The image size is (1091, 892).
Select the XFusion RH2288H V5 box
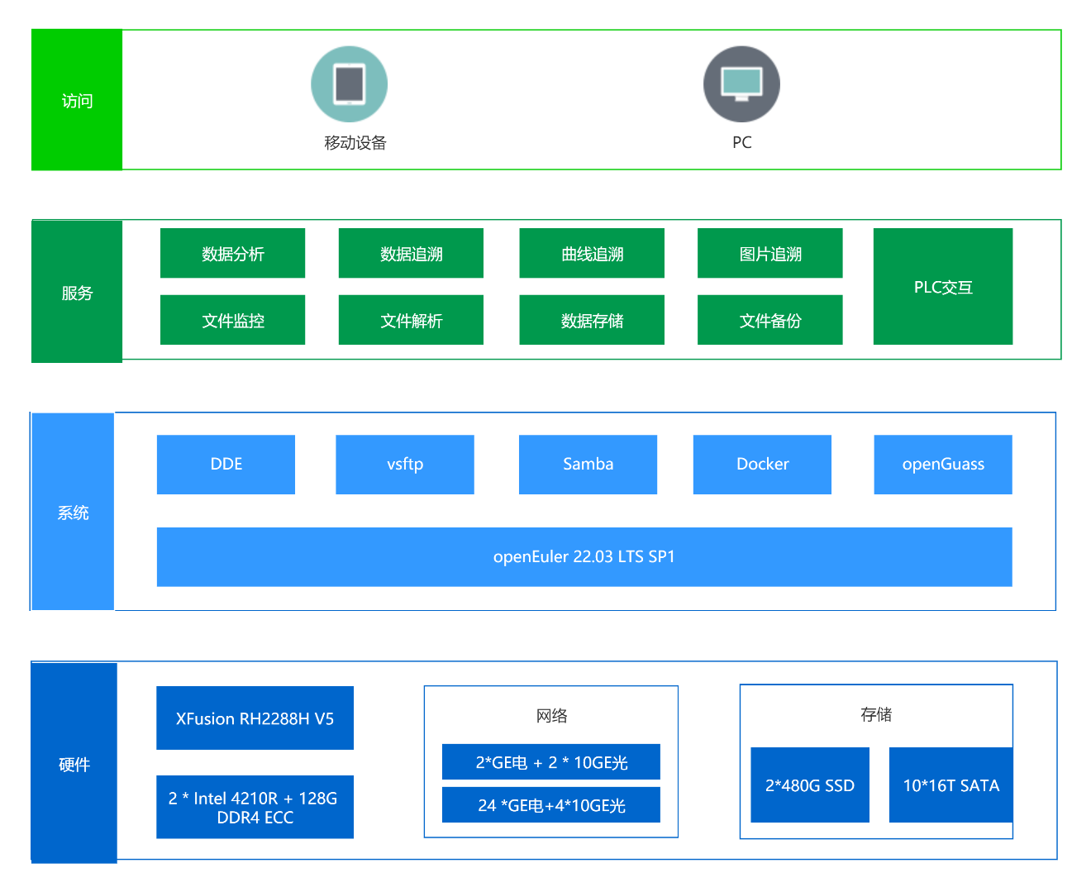click(x=255, y=718)
